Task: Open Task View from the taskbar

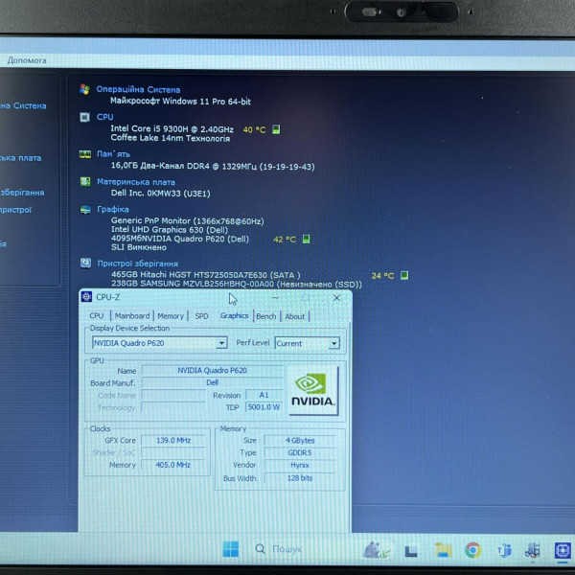Action: coord(411,551)
